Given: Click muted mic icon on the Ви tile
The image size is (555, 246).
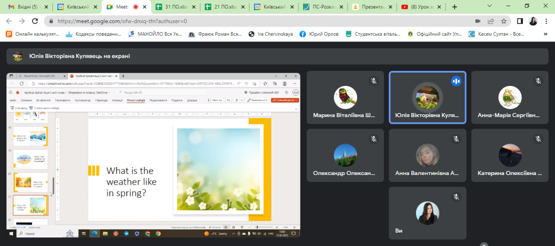Looking at the screenshot, I should [x=456, y=196].
